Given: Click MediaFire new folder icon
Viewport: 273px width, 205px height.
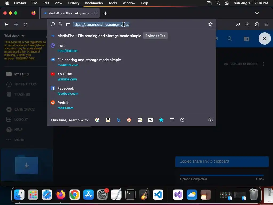Looking at the screenshot, I should pos(247,39).
